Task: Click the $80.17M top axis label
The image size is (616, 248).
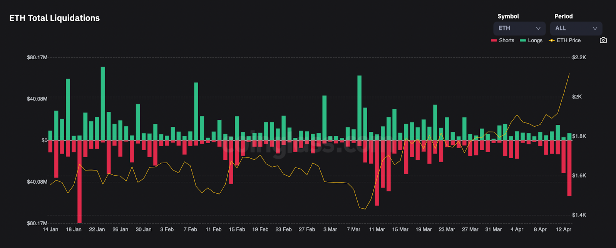Action: pos(37,57)
